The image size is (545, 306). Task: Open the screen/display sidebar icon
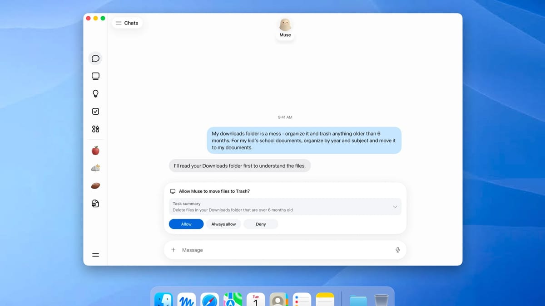pos(95,76)
